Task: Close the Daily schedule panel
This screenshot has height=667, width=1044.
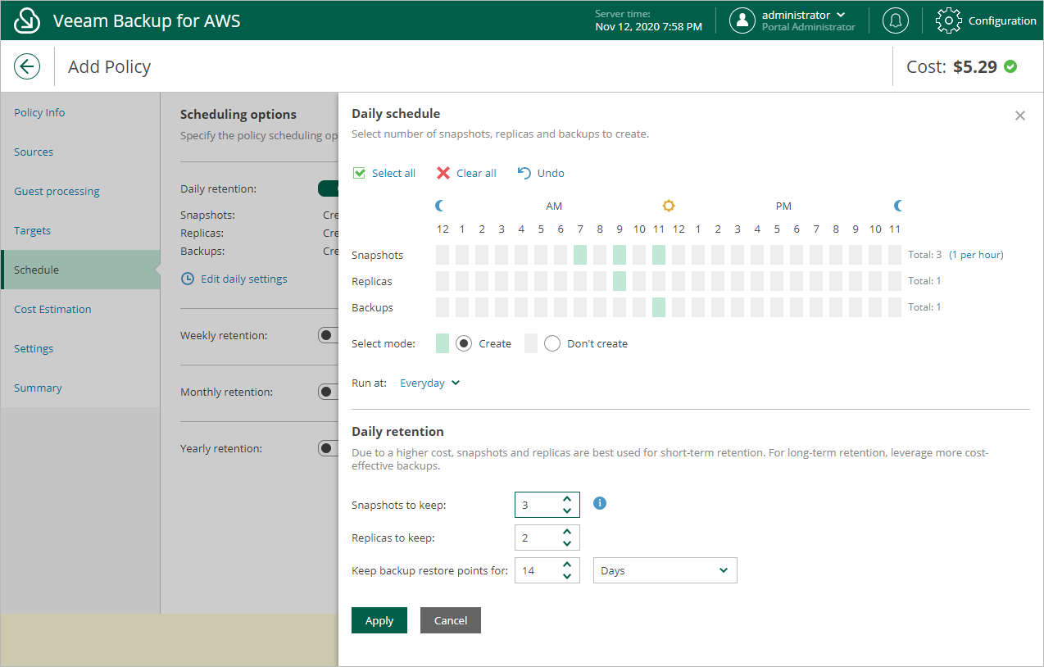Action: click(x=1020, y=116)
